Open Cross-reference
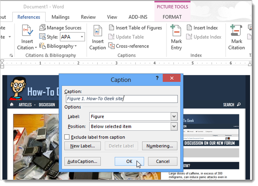258x186 pixels. [129, 46]
